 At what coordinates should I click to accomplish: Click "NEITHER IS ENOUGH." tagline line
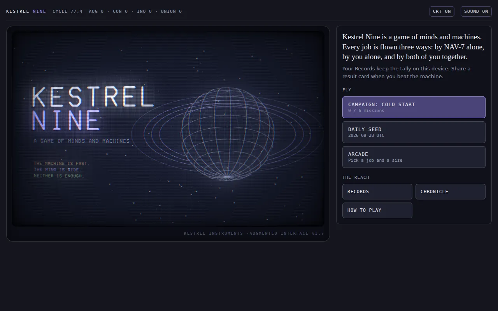pos(59,176)
